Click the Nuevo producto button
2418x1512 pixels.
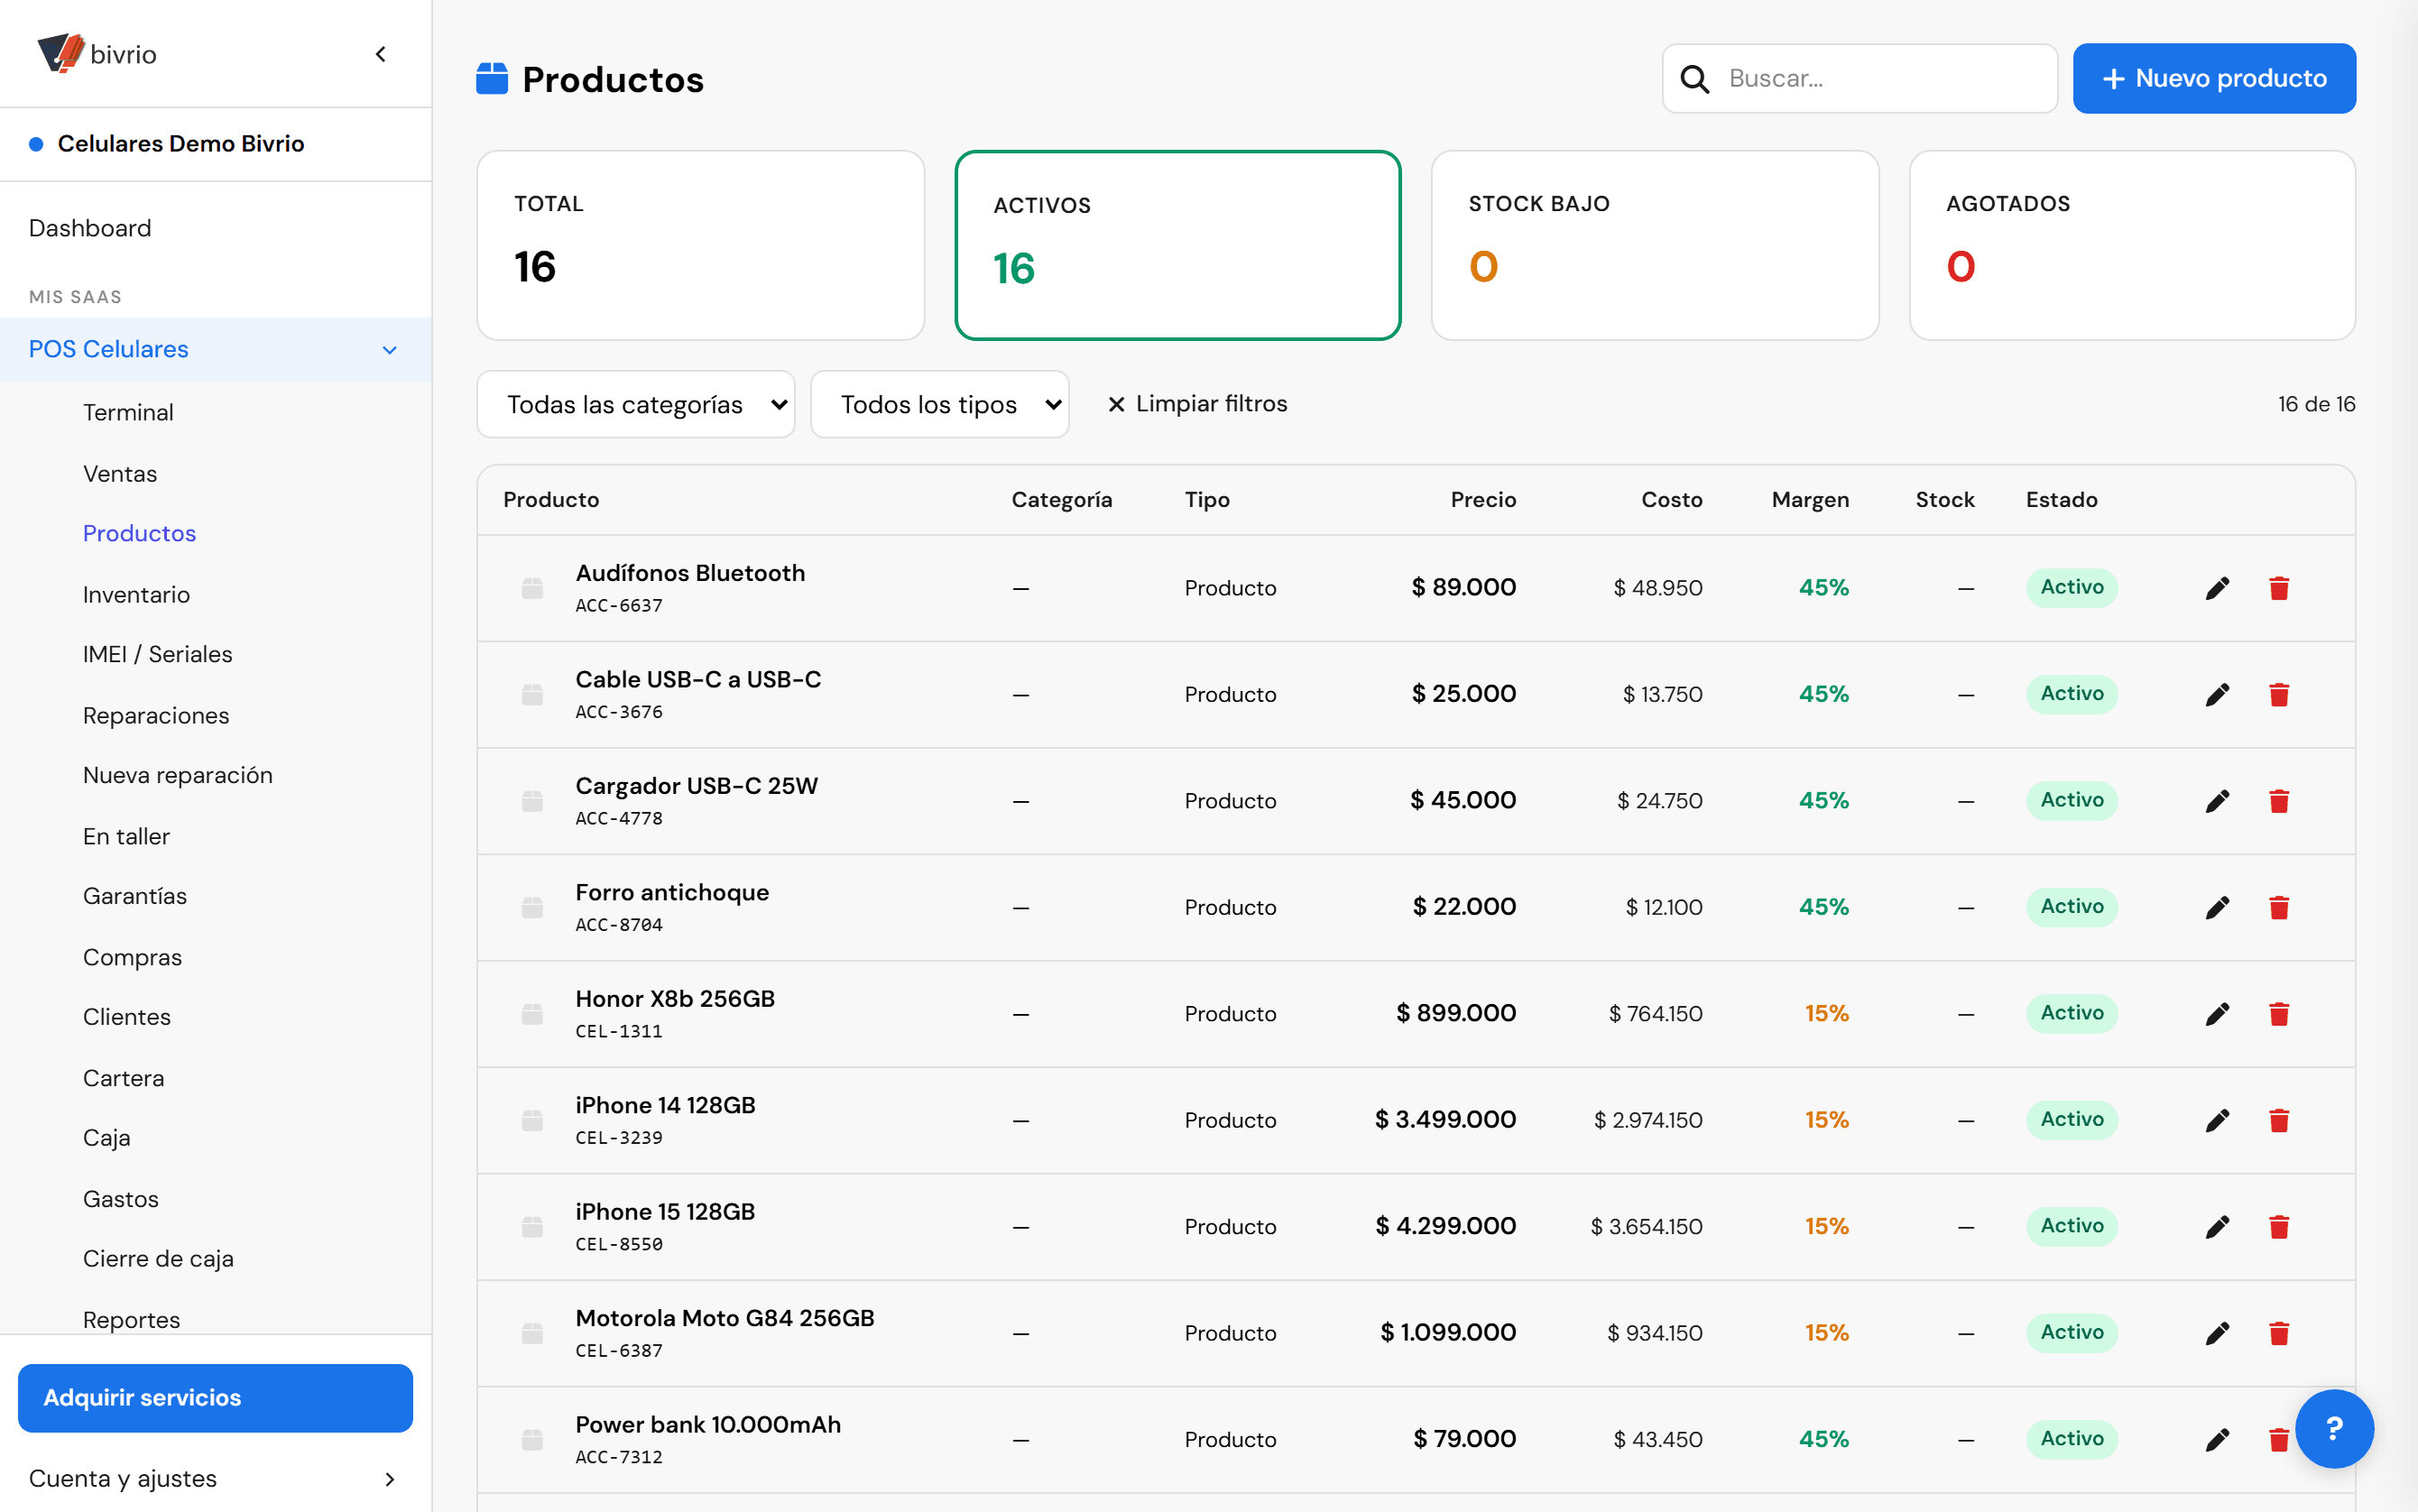(2214, 78)
